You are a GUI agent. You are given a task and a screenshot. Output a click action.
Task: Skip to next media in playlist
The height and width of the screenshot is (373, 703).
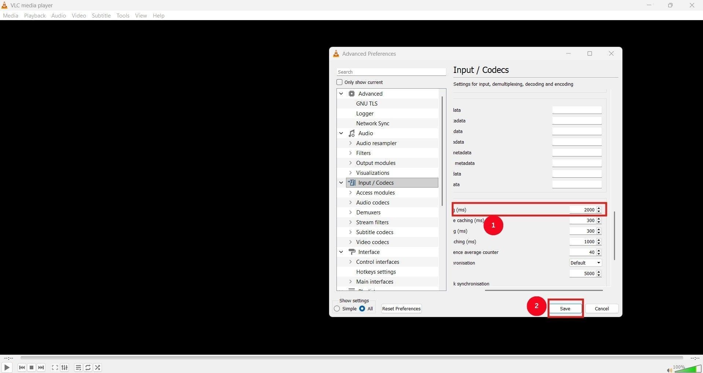click(41, 368)
